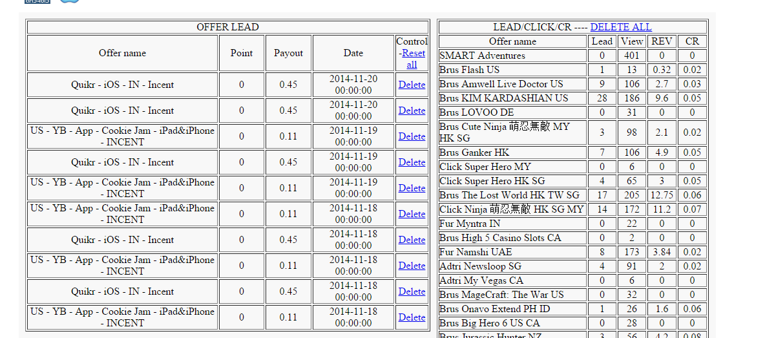Click REV value 9.6 for KIM KARDASHIAN
The image size is (776, 338).
tap(662, 98)
